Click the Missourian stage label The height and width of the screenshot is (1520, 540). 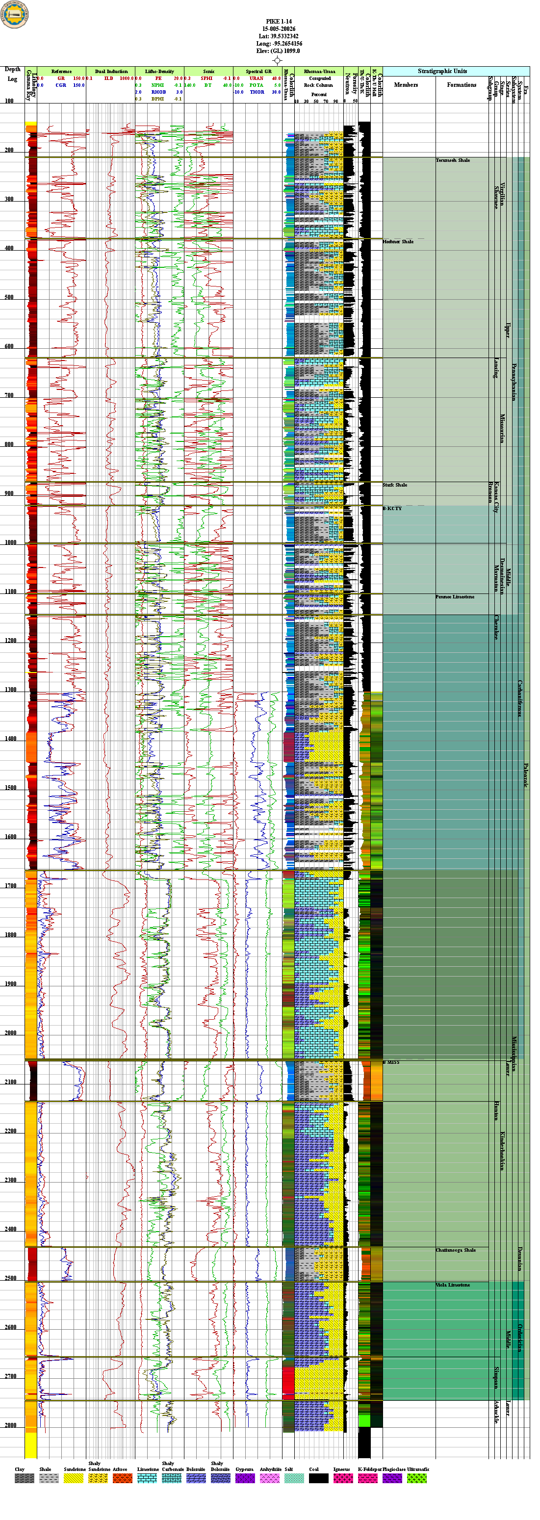click(x=502, y=428)
